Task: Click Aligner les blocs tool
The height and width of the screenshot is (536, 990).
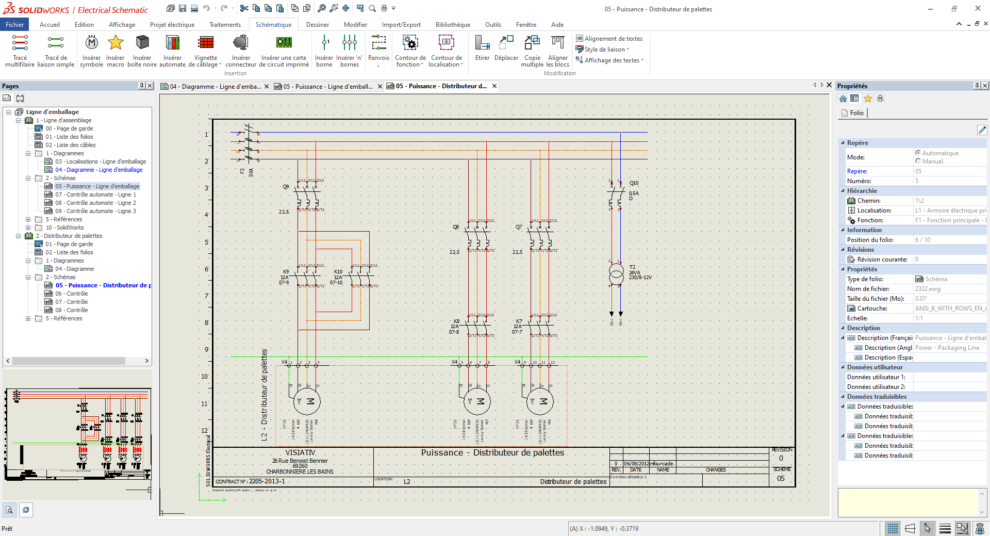Action: click(x=558, y=51)
